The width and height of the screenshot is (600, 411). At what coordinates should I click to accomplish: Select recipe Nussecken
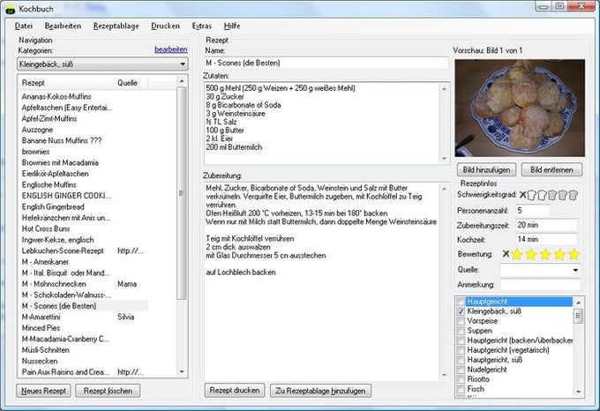[x=40, y=361]
